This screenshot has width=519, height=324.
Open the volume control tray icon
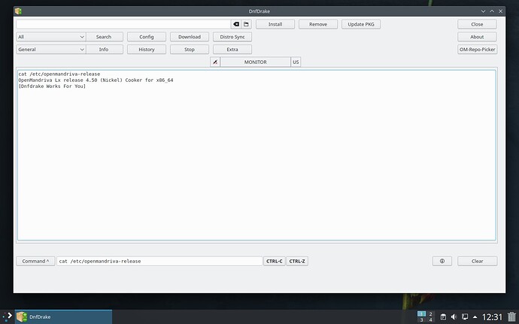tap(454, 316)
